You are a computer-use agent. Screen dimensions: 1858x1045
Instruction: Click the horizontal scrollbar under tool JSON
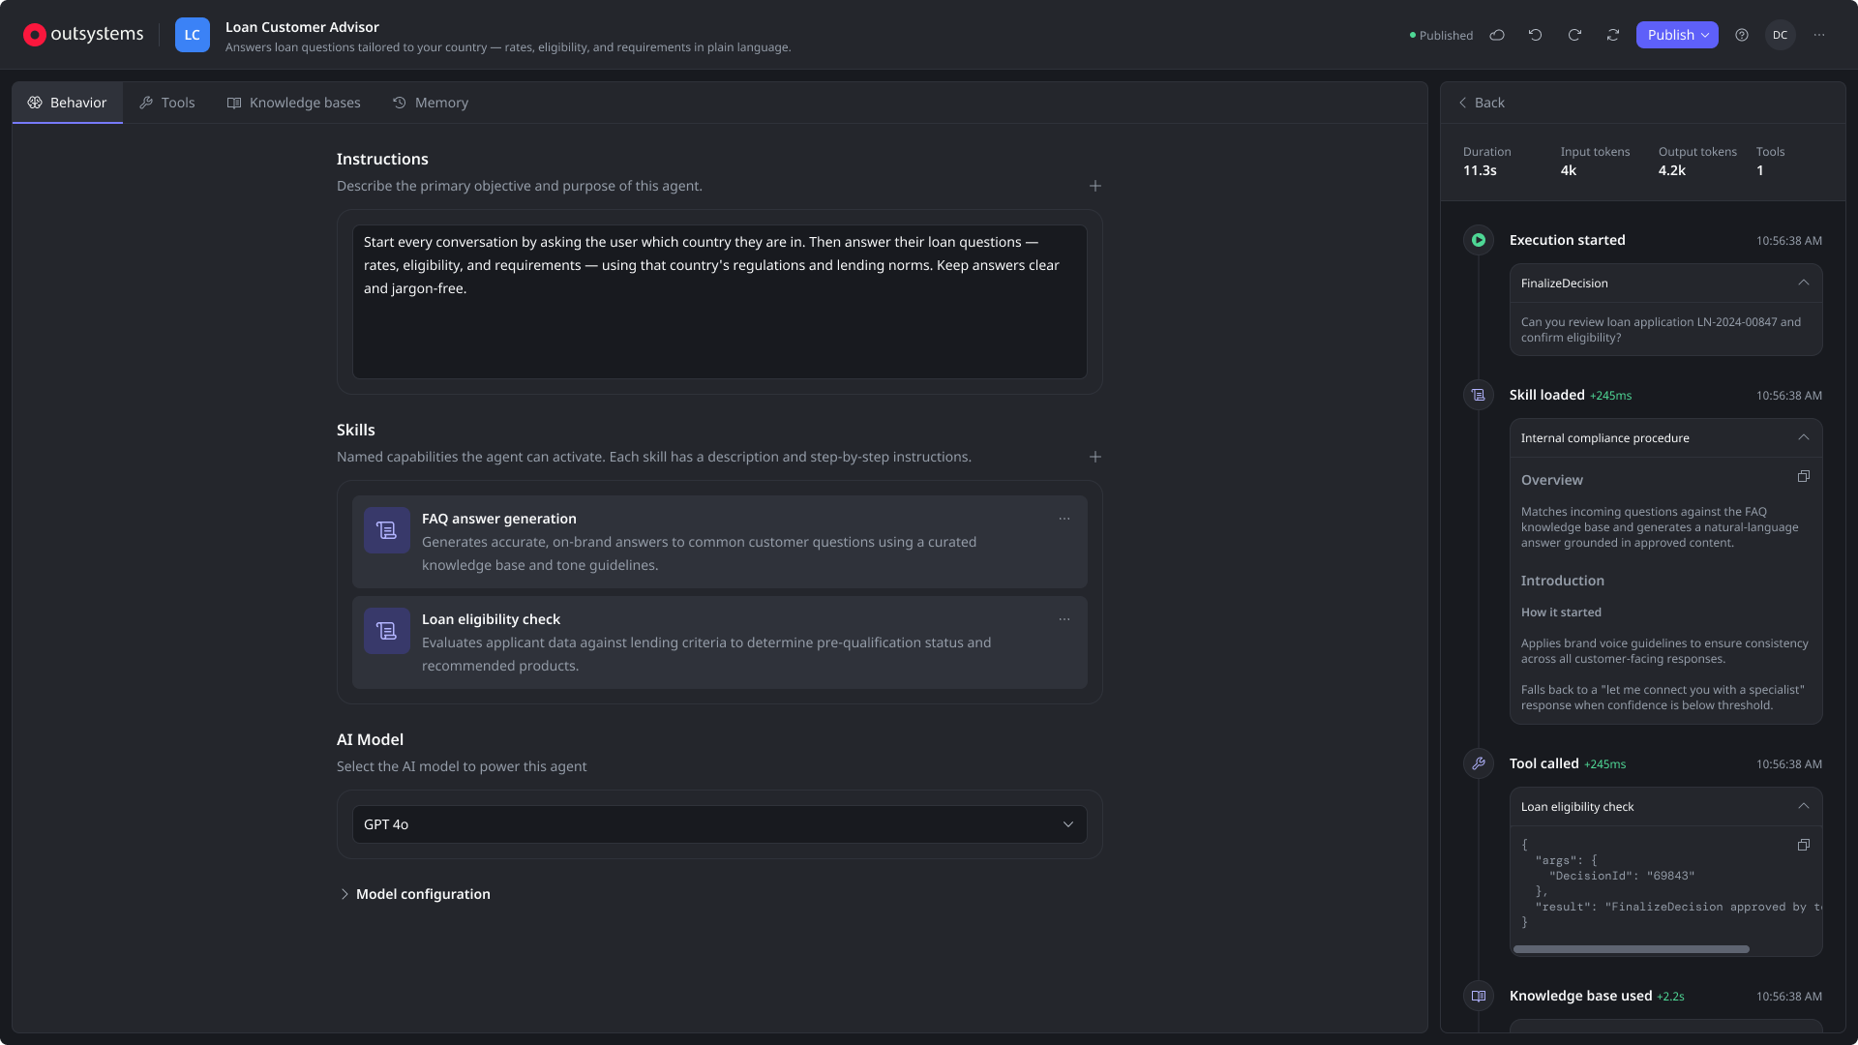pos(1632,949)
